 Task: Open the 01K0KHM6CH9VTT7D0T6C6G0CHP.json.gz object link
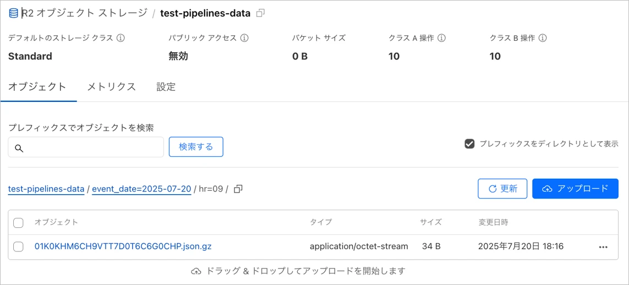pos(123,246)
